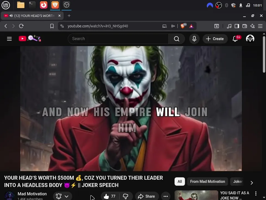The height and width of the screenshot is (200, 266).
Task: Open the Mad Motivation channel avatar
Action: pos(9,196)
